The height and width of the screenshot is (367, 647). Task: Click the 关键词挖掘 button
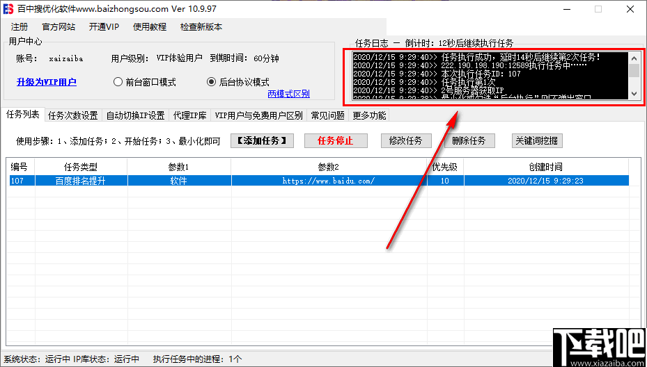(x=537, y=141)
